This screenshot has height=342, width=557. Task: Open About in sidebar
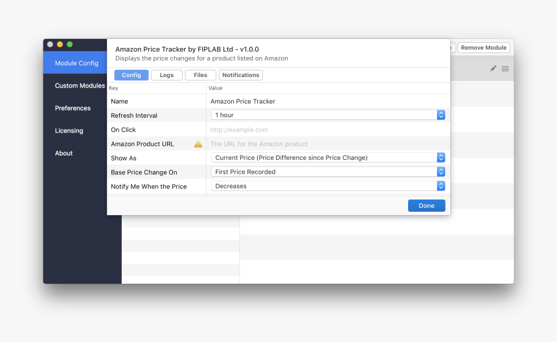coord(63,153)
